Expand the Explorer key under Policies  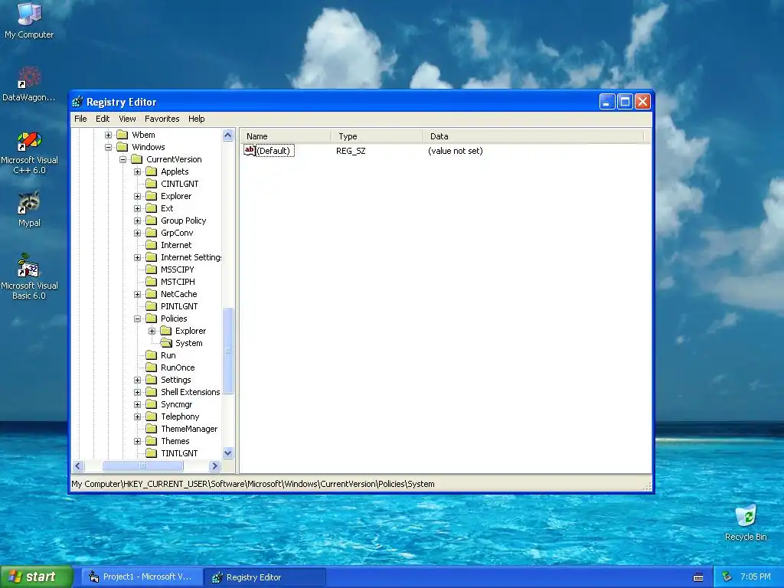point(152,331)
